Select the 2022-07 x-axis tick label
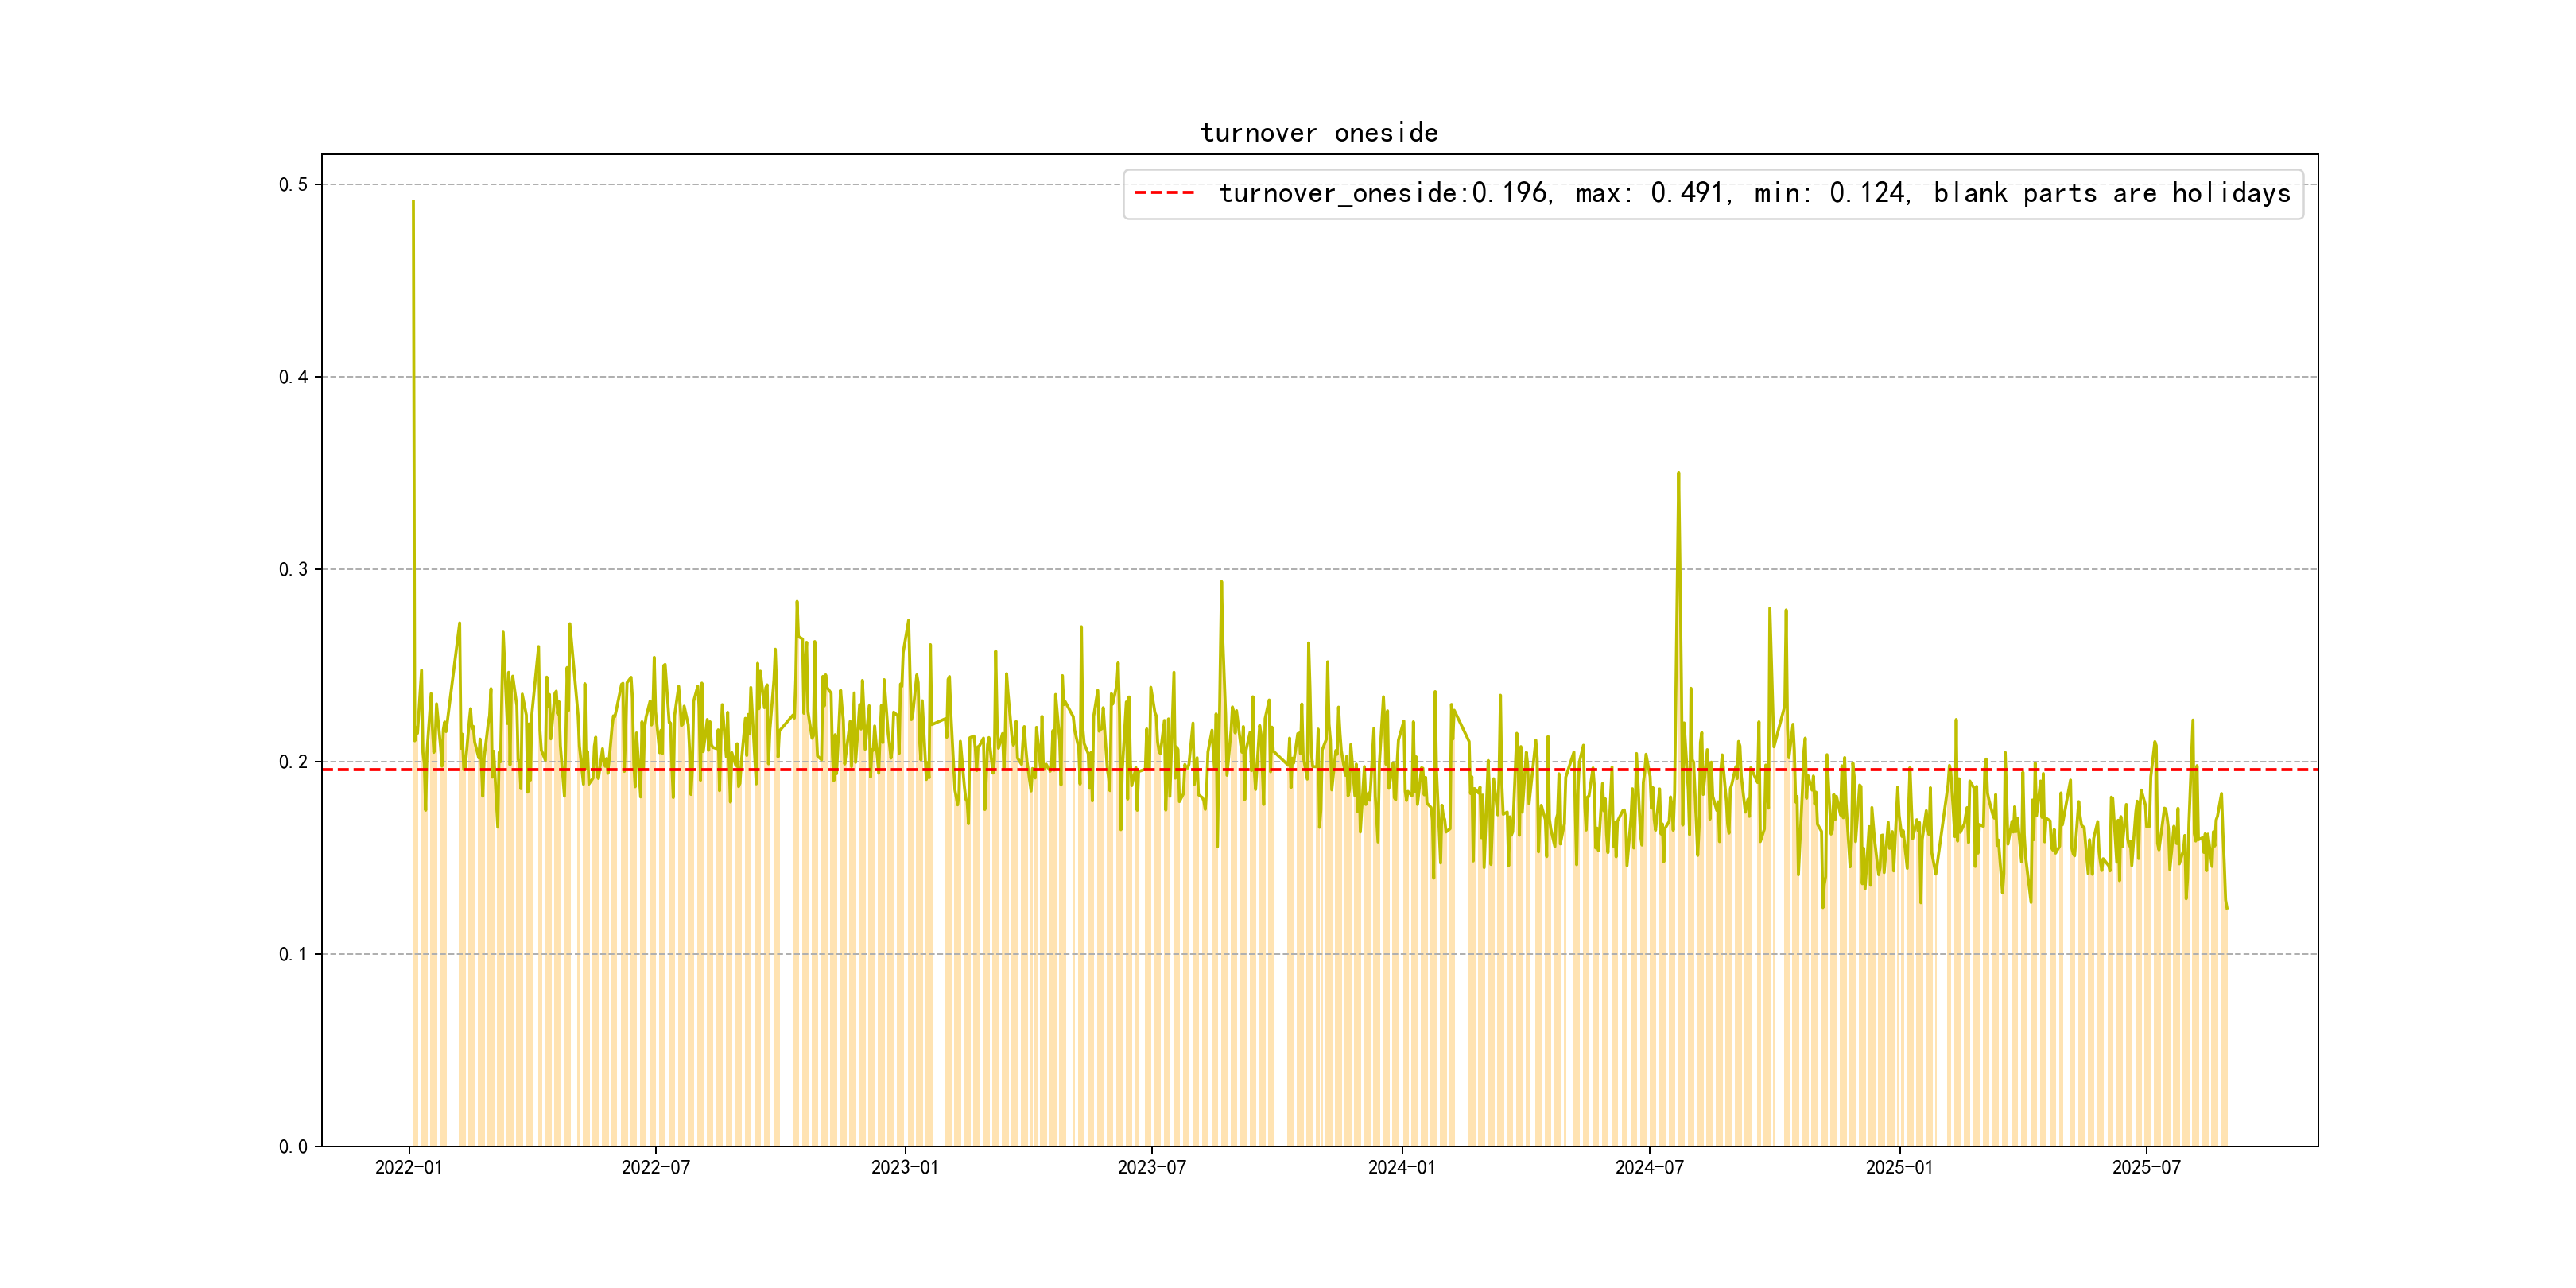This screenshot has width=2576, height=1288. click(x=655, y=1167)
